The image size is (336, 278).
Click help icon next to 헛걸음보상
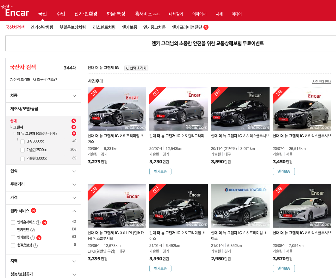[x=35, y=246]
